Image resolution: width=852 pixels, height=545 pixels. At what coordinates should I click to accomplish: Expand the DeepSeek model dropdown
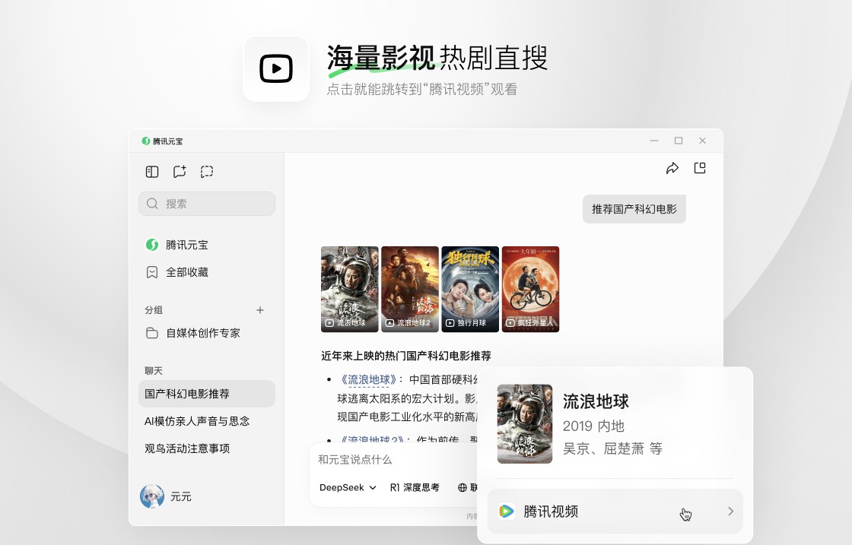click(x=348, y=487)
